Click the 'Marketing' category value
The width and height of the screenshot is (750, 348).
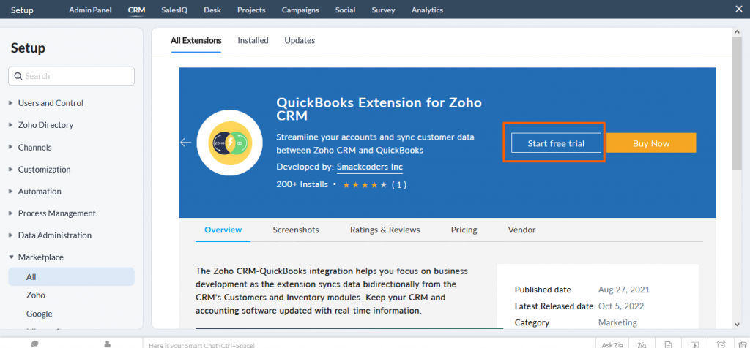coord(617,322)
